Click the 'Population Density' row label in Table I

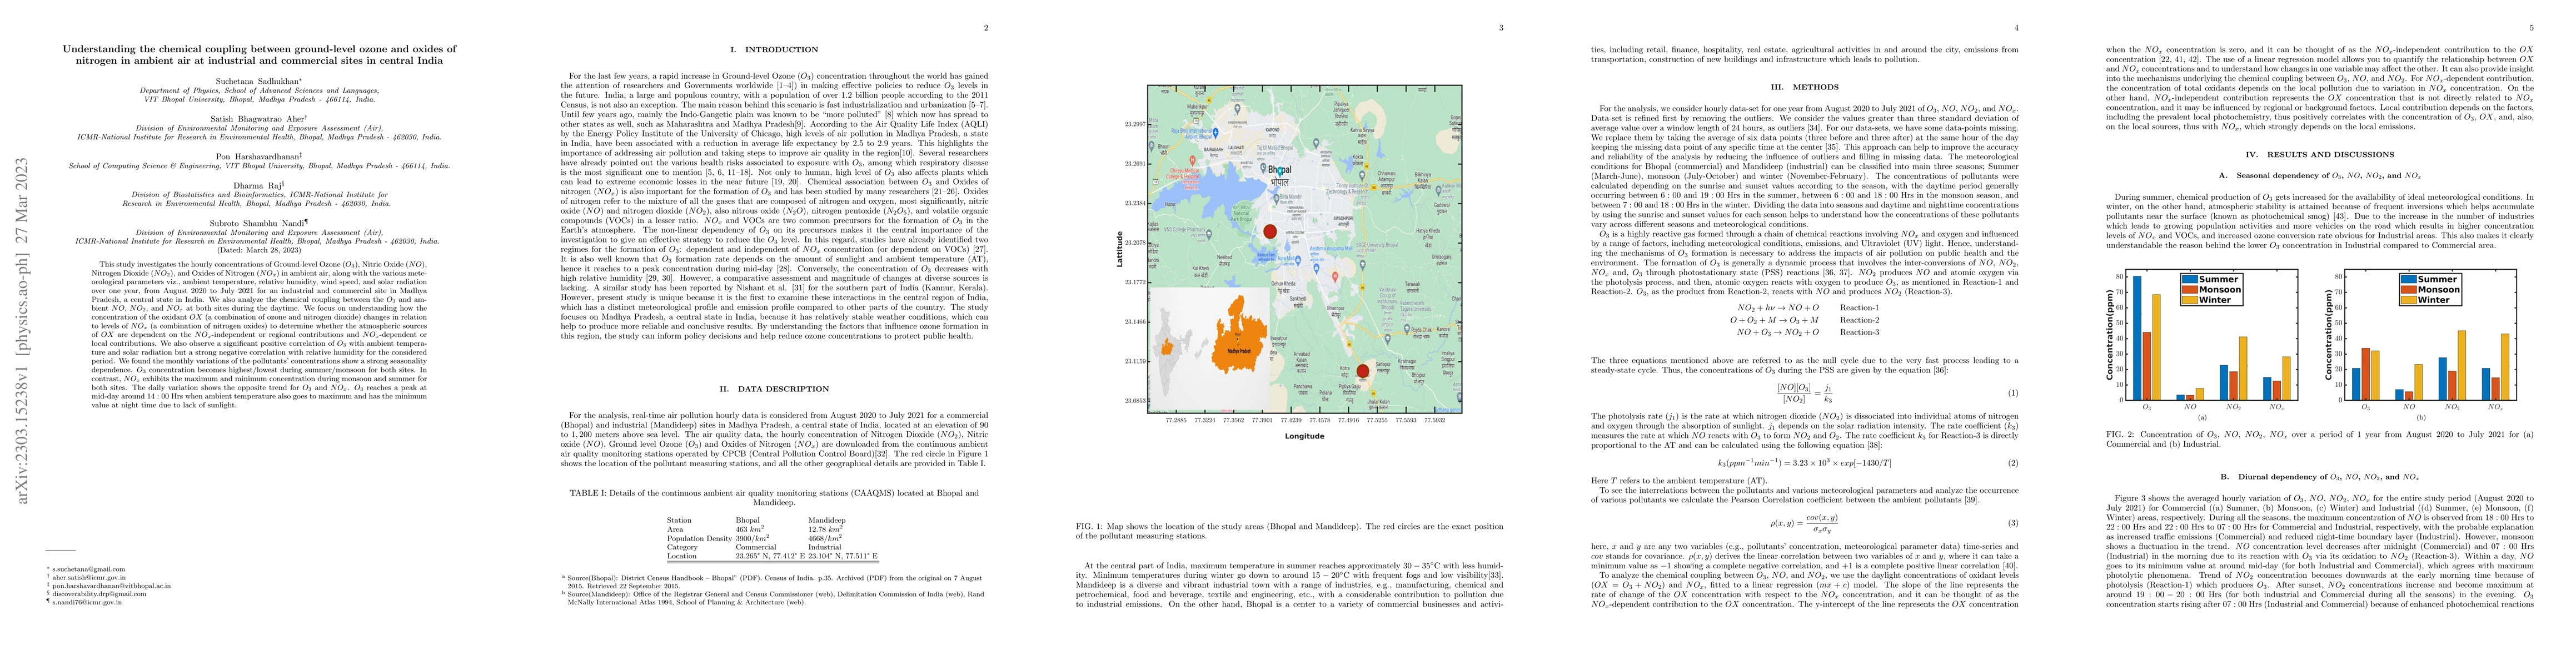point(700,538)
